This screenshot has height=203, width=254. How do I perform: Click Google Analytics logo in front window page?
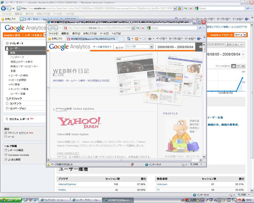[70, 47]
